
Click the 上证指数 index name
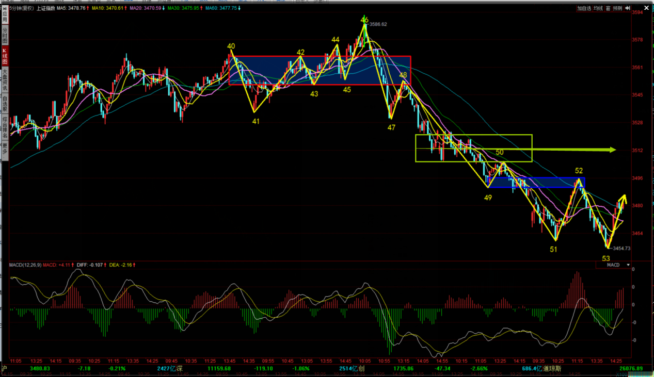[45, 8]
